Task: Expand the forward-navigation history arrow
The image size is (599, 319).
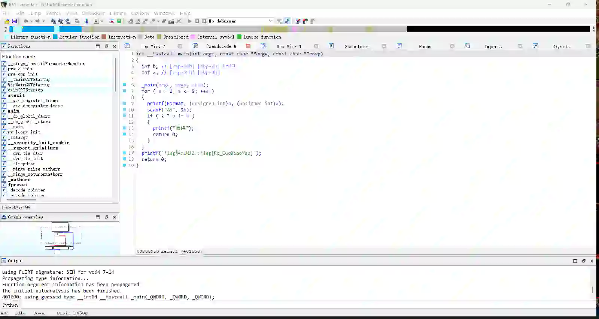Action: pyautogui.click(x=43, y=21)
